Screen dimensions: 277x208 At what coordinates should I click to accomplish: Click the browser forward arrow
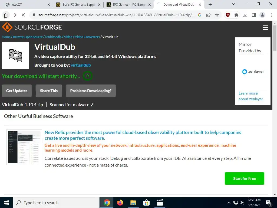coord(15,15)
